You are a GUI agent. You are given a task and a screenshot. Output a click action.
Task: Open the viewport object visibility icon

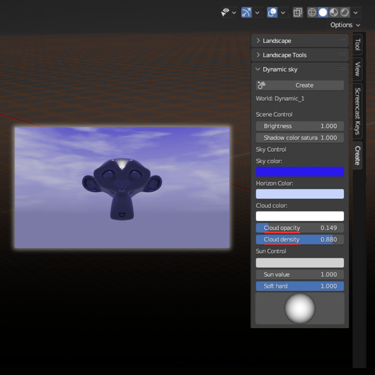tap(225, 12)
